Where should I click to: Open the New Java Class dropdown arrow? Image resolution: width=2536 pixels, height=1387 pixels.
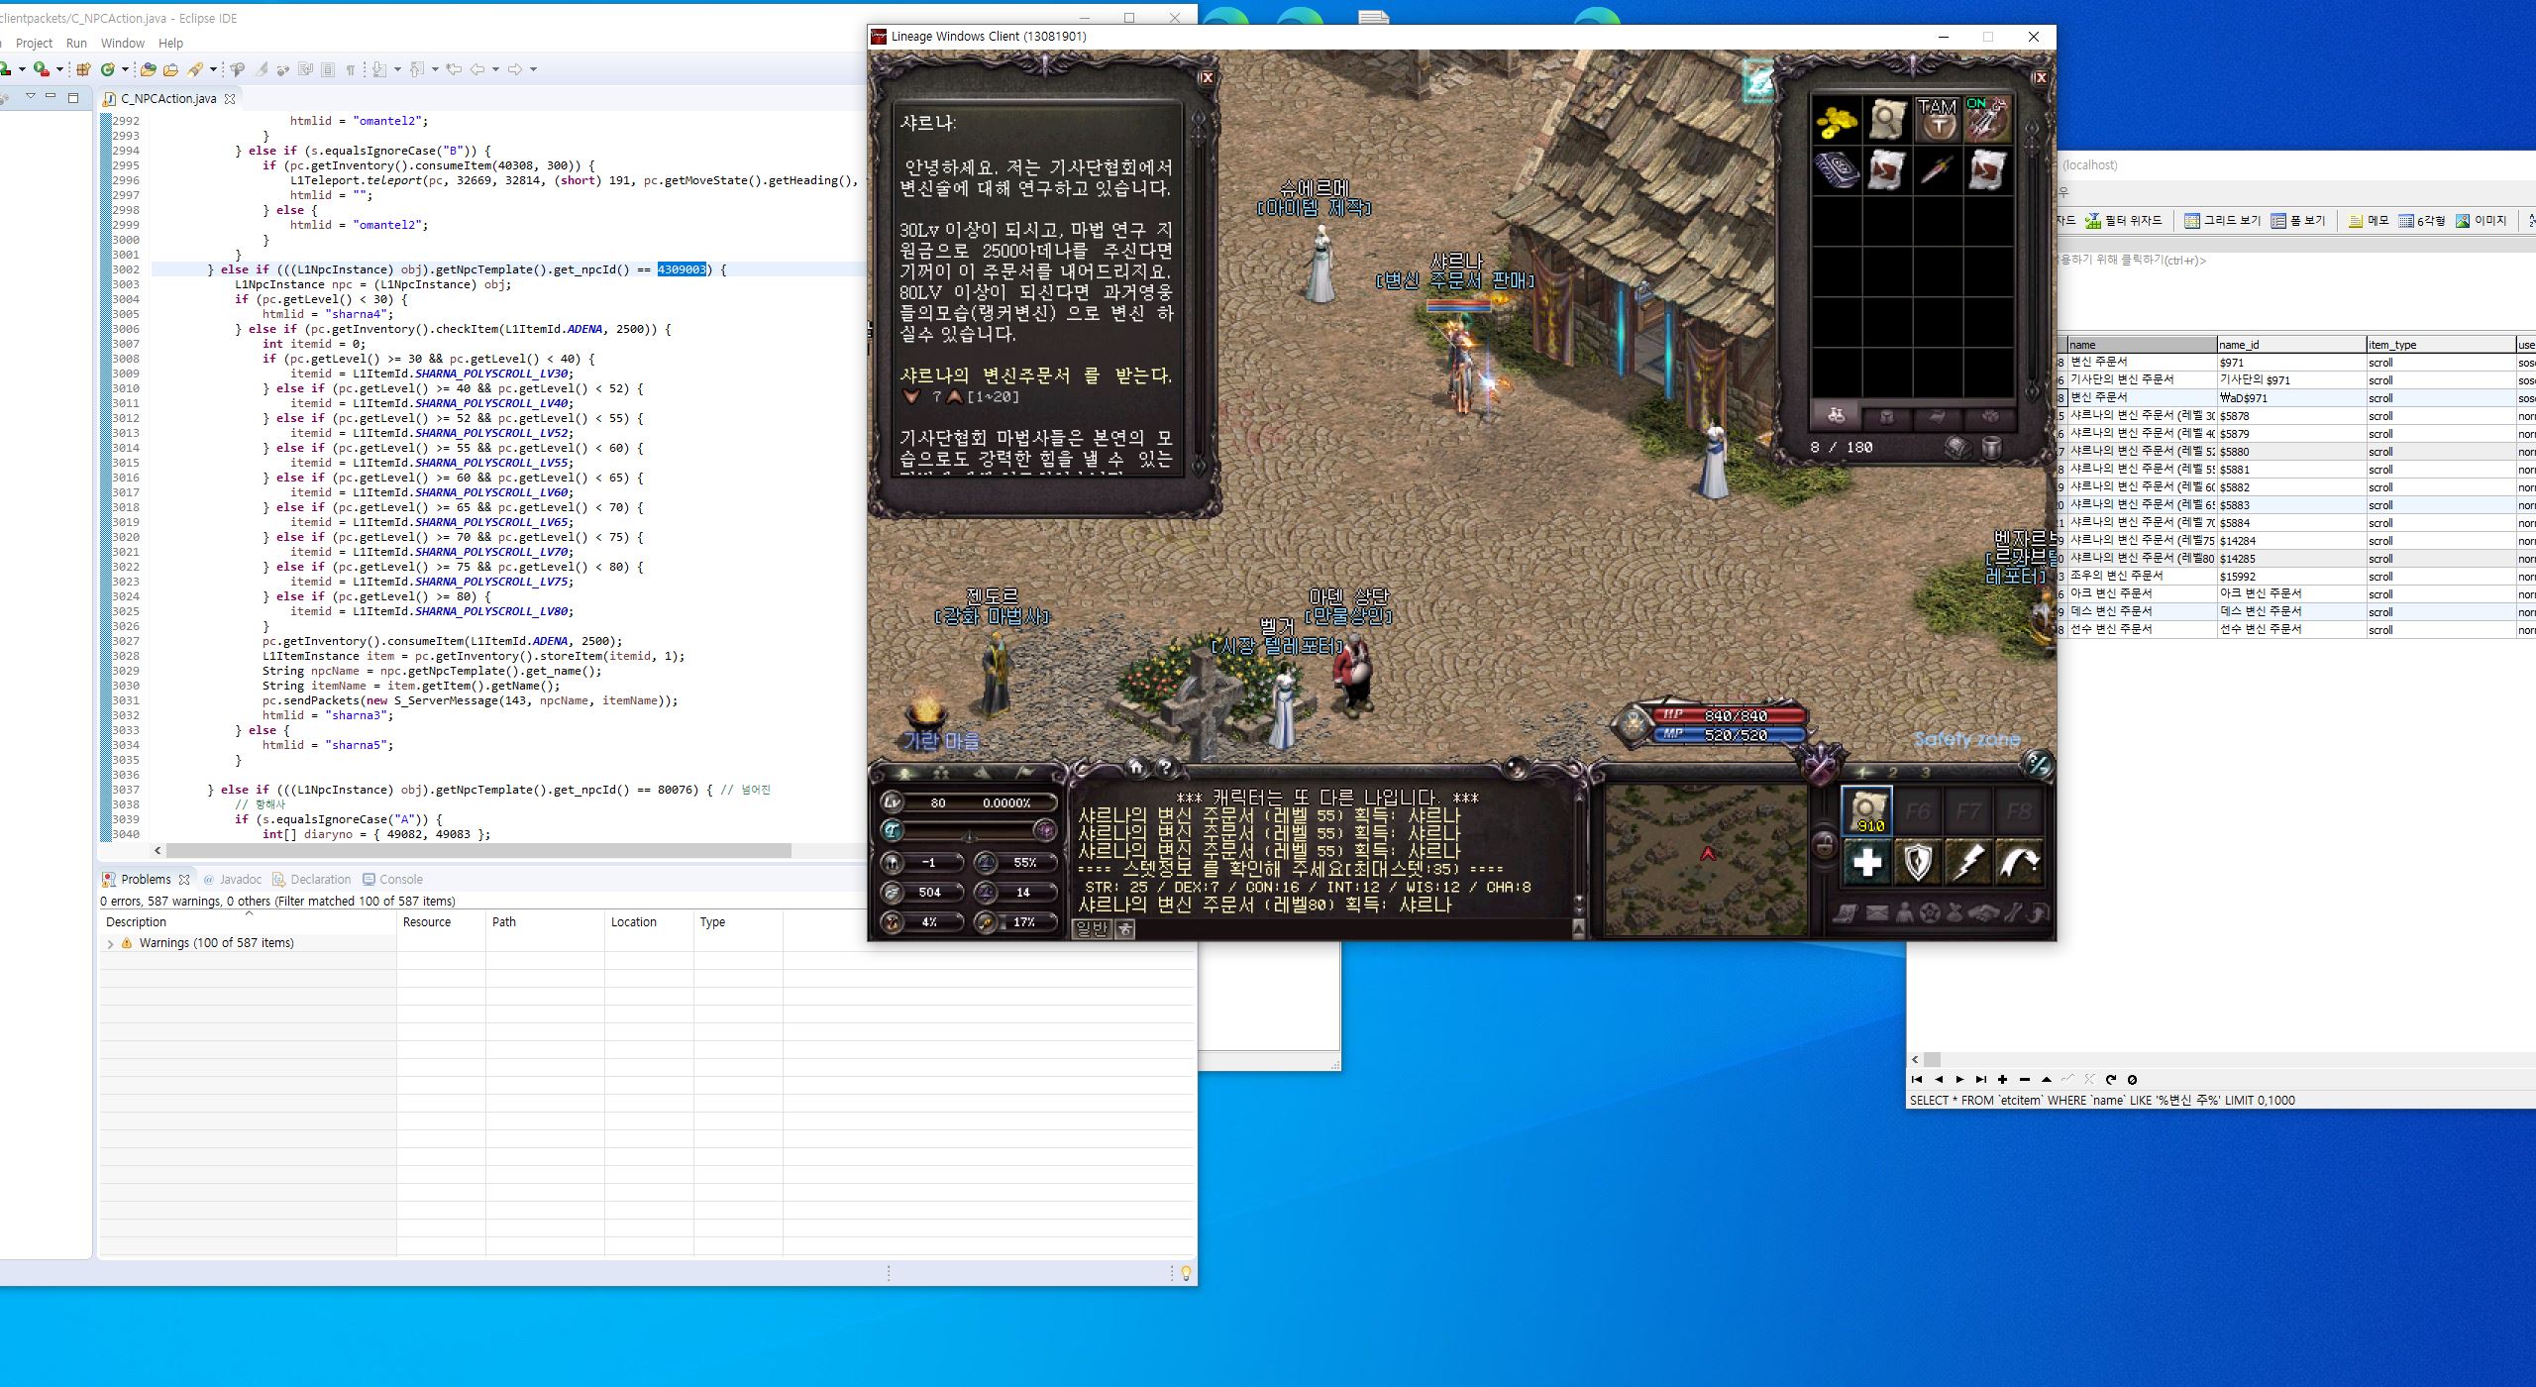(125, 69)
